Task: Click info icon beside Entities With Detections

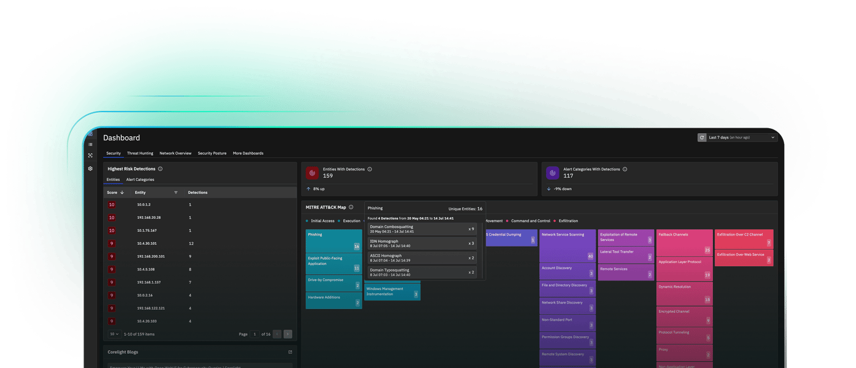Action: 370,169
